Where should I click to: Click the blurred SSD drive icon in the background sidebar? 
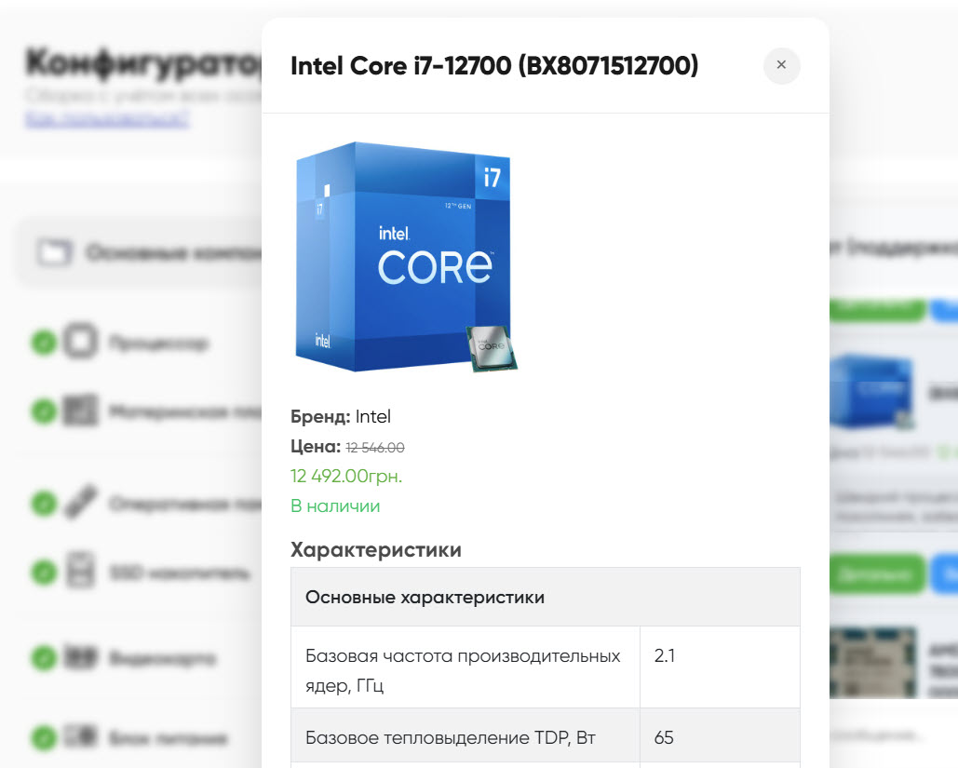81,571
